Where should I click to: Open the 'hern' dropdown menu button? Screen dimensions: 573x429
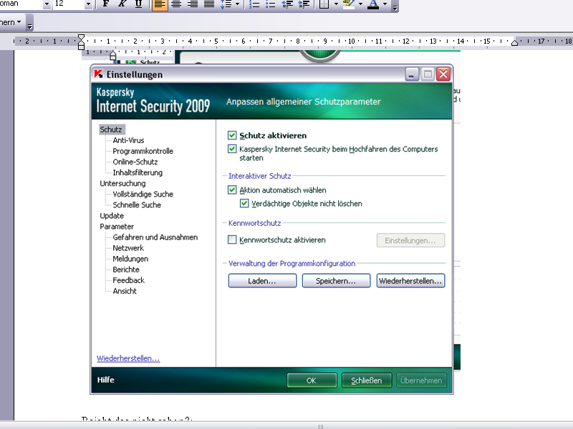point(11,22)
